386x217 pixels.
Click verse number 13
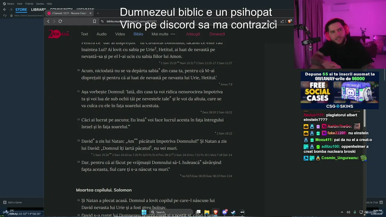tap(78, 141)
